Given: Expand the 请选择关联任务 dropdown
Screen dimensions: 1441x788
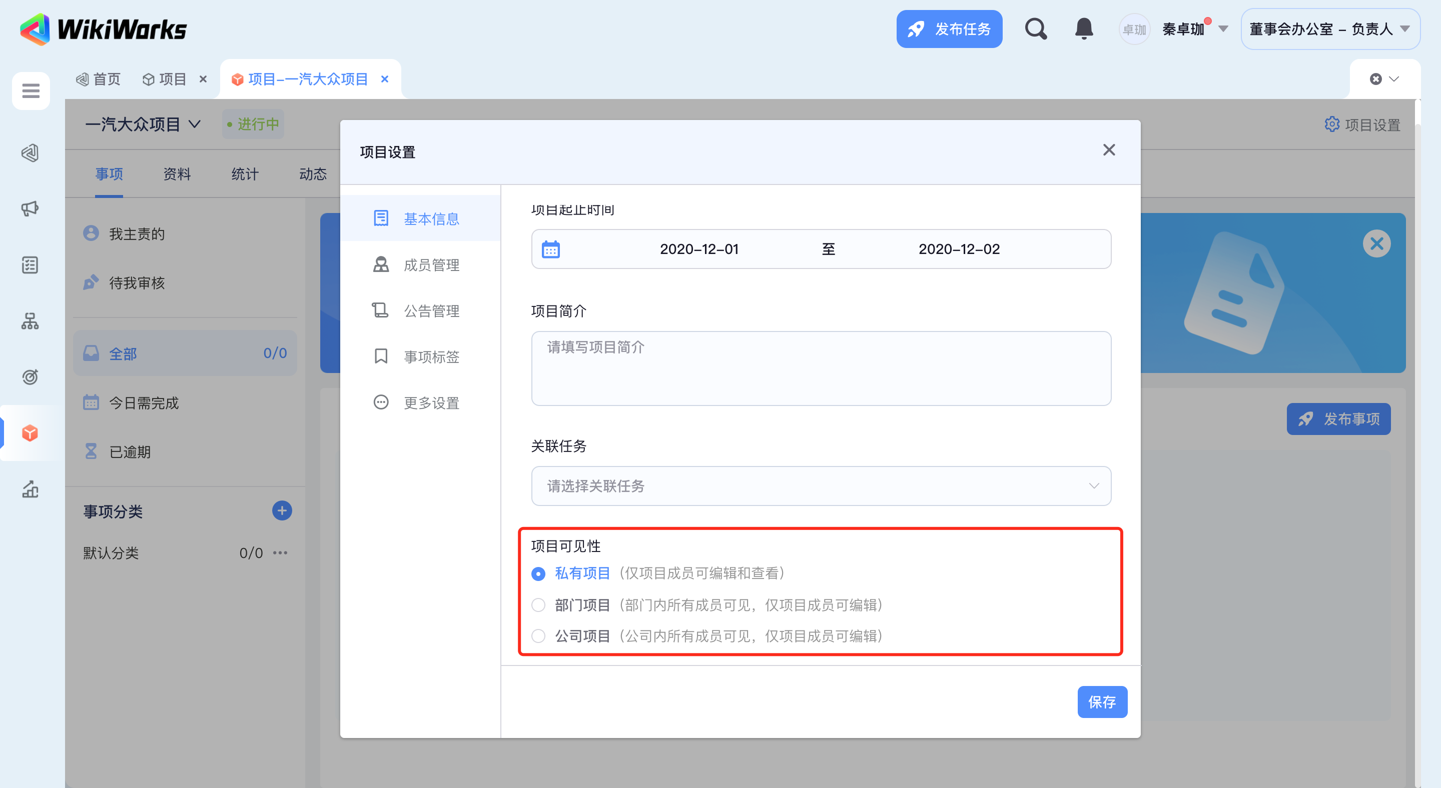Looking at the screenshot, I should coord(821,486).
